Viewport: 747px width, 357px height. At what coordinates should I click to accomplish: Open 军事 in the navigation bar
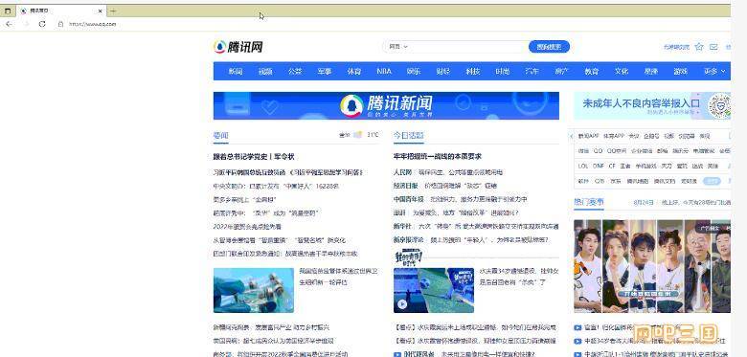(325, 72)
